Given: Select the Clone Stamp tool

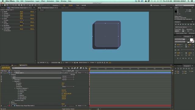Looking at the screenshot, I should pyautogui.click(x=30, y=5).
